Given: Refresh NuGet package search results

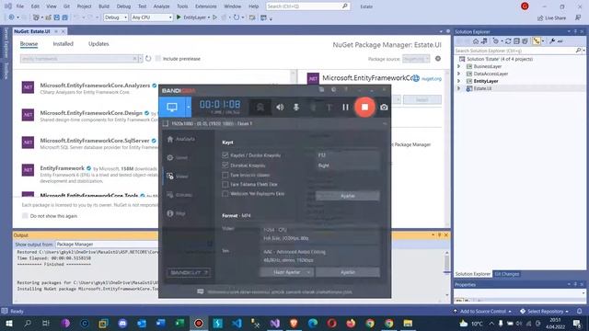Looking at the screenshot, I should pos(148,59).
